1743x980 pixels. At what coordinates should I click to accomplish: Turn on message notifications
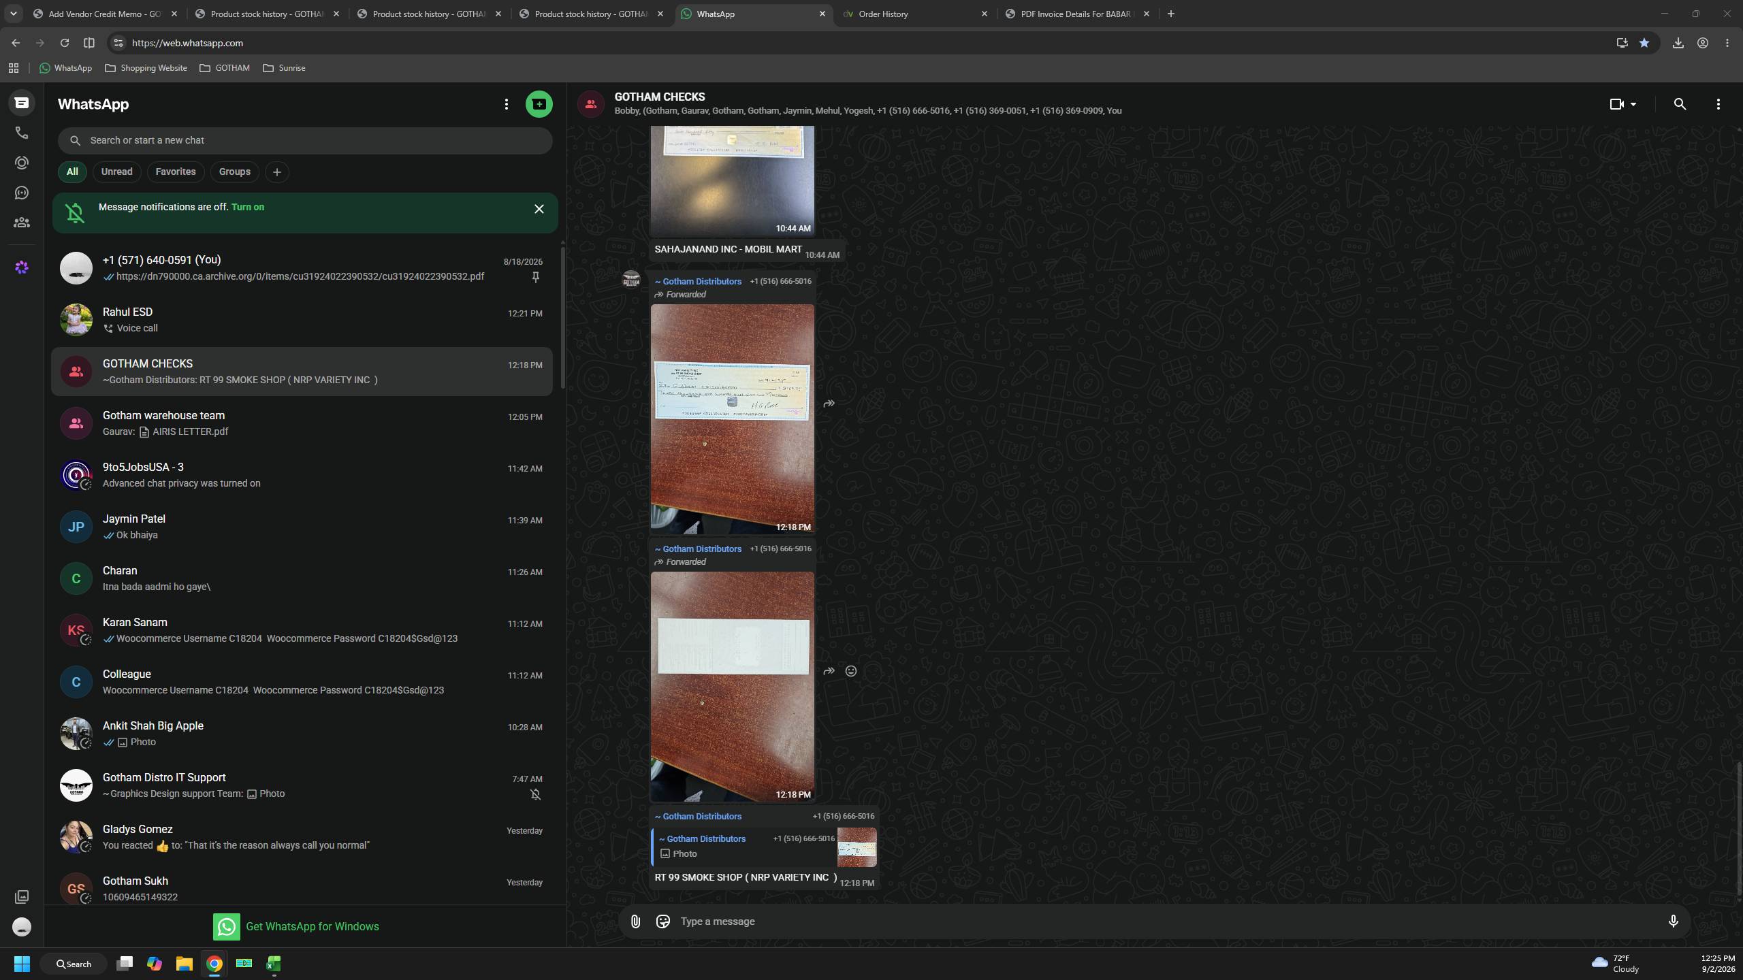point(248,207)
